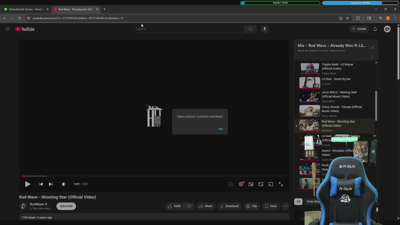This screenshot has height=225, width=400.
Task: Focus the YouTube search field
Action: pos(188,29)
